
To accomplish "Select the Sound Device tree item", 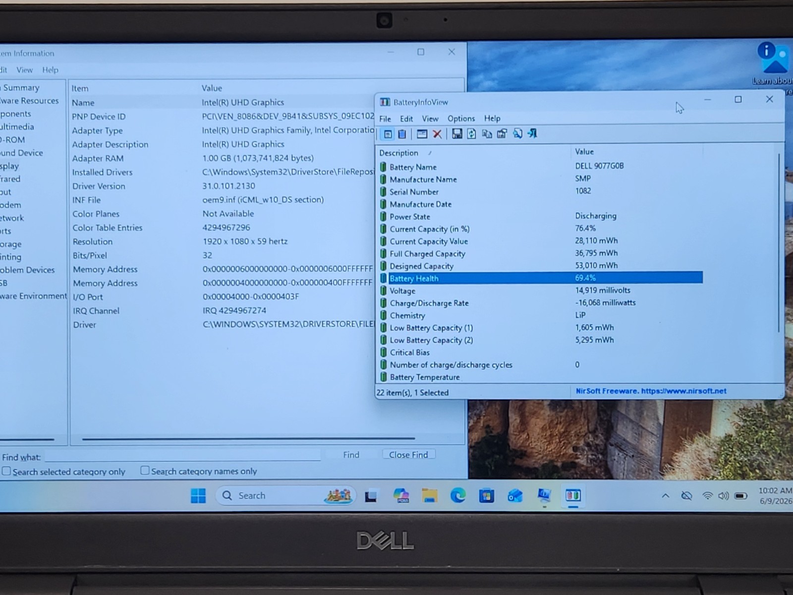I will coord(22,153).
